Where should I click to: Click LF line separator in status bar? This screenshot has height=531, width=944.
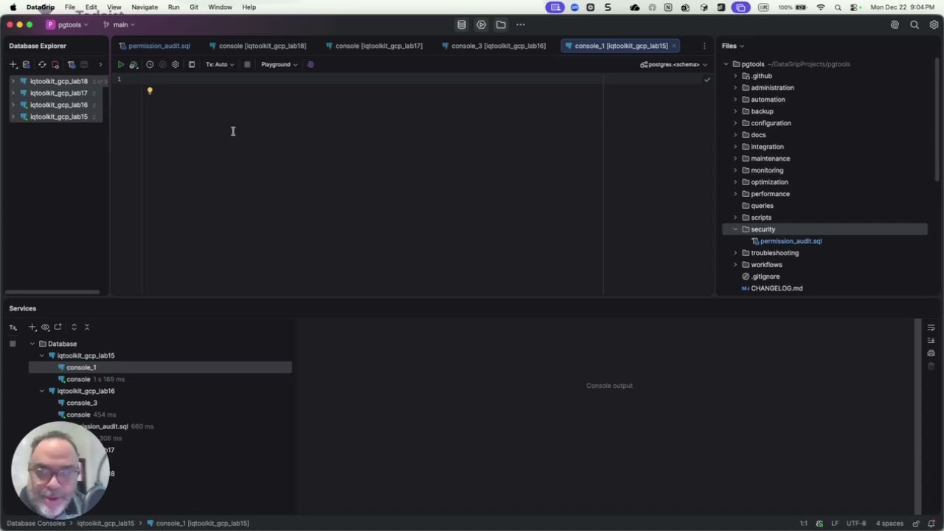coord(835,524)
